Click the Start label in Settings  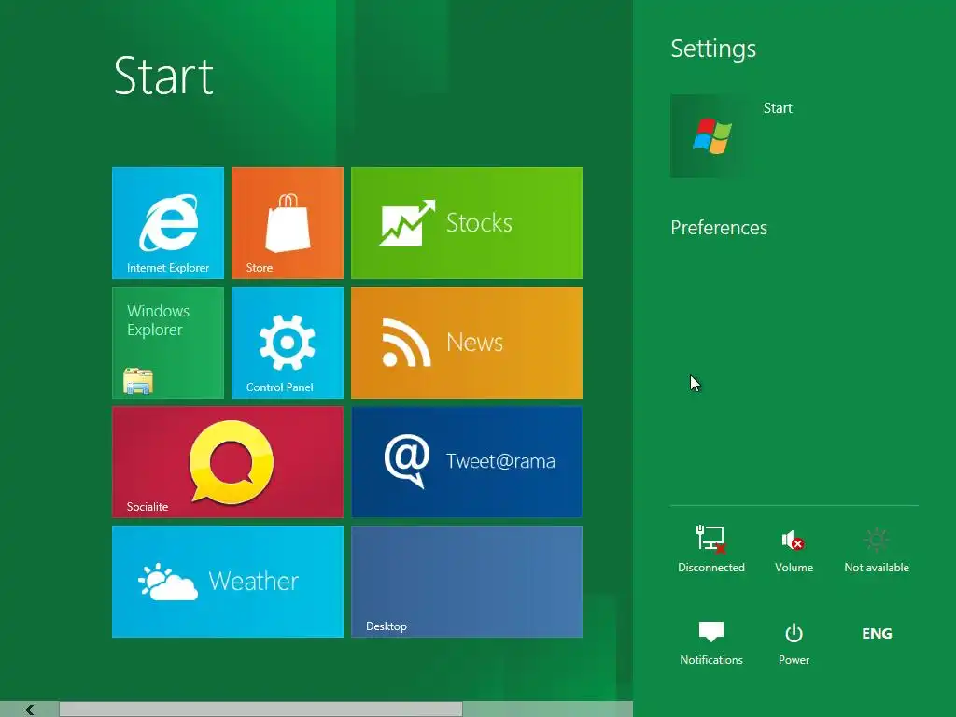tap(778, 108)
